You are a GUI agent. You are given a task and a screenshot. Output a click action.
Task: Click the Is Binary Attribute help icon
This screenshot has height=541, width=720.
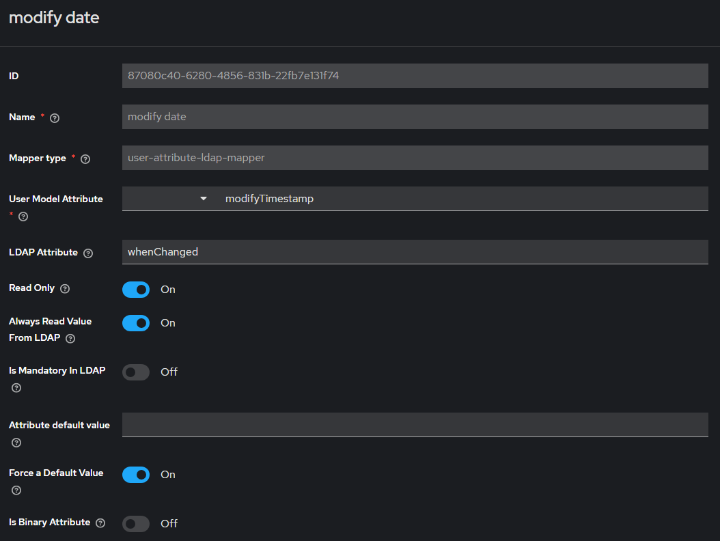click(x=100, y=523)
